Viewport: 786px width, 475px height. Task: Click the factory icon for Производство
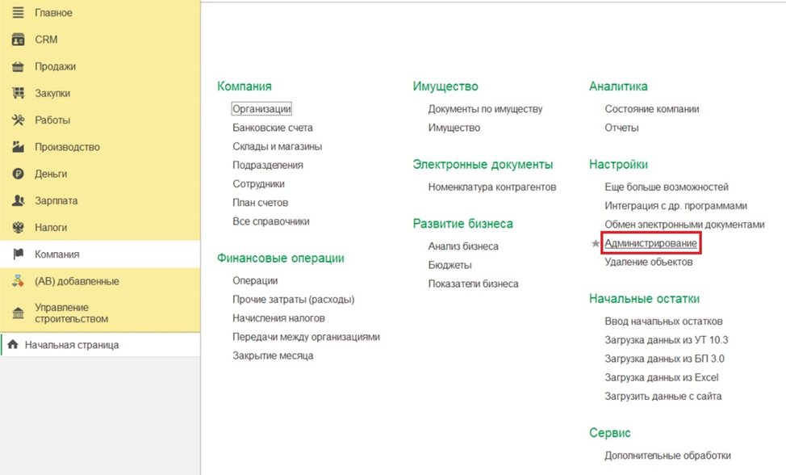[18, 147]
